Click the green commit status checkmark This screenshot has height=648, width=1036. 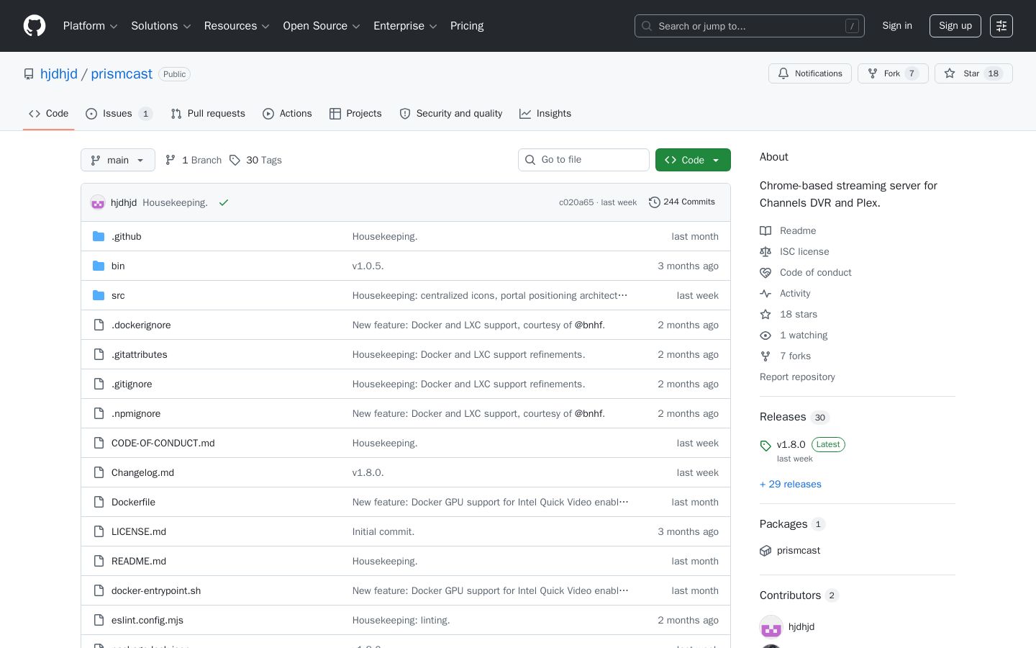[224, 203]
